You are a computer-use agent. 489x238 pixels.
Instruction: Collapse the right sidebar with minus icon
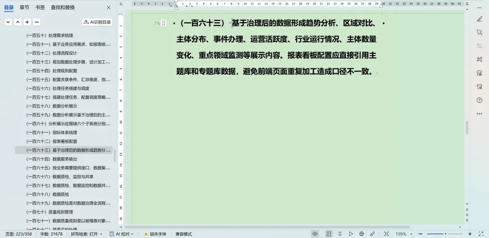pyautogui.click(x=479, y=8)
